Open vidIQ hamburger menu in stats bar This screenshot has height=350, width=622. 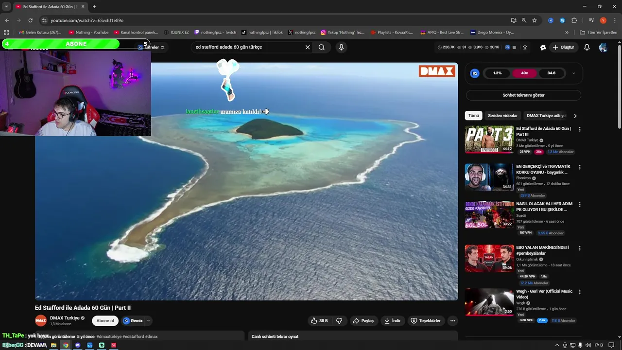tap(515, 47)
